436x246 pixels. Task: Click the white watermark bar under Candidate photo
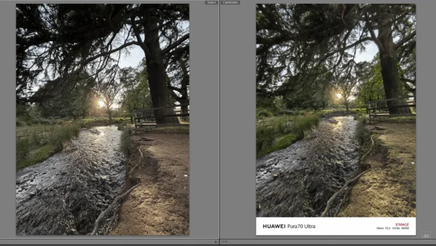point(336,226)
